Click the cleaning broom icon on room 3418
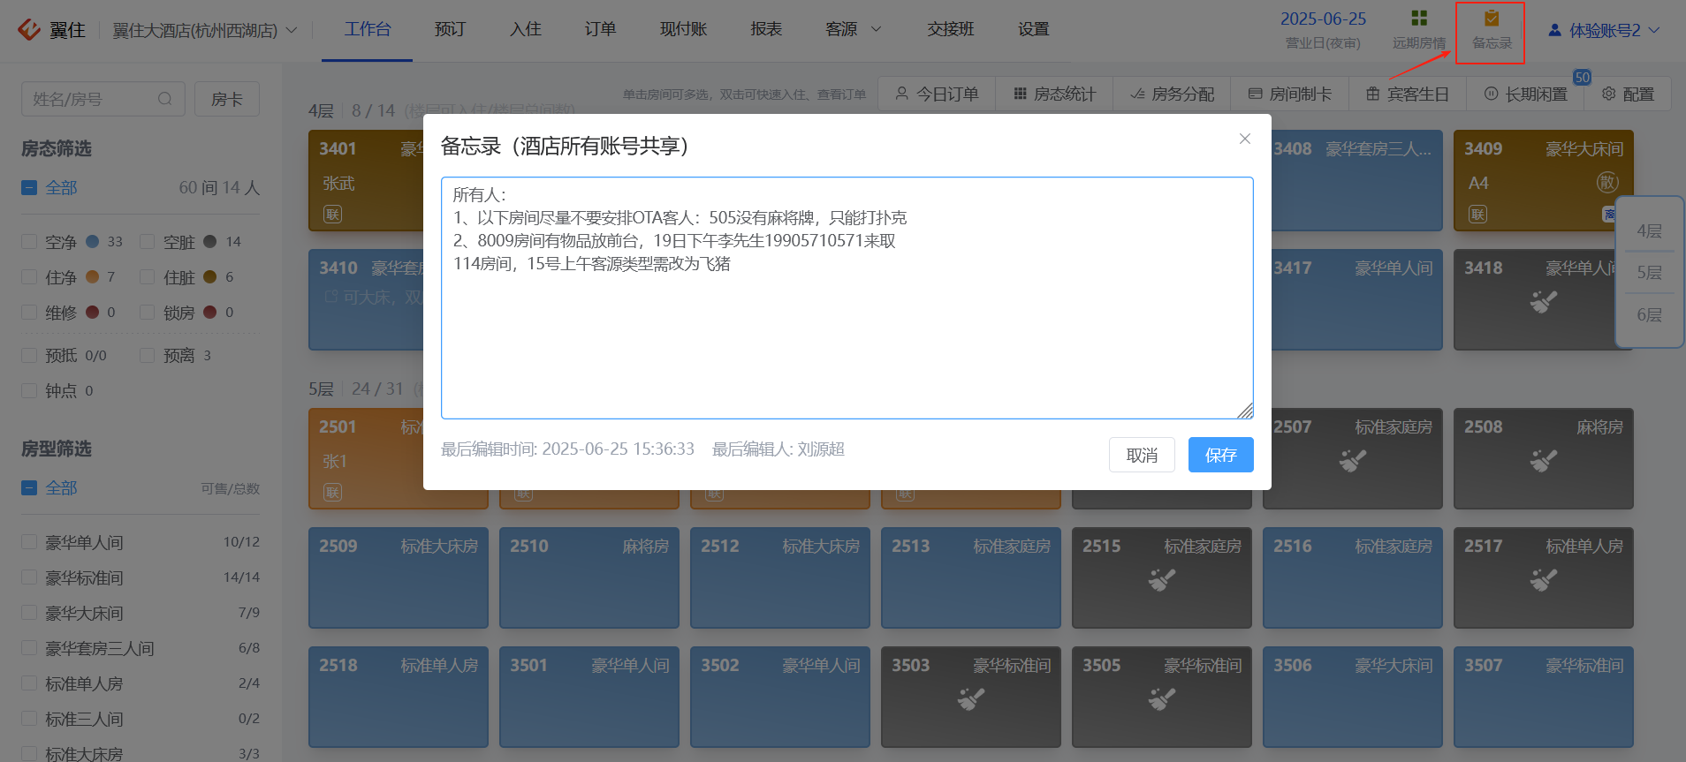The image size is (1686, 762). coord(1543,302)
